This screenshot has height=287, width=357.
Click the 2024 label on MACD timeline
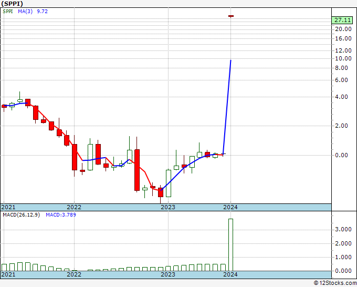pos(230,274)
